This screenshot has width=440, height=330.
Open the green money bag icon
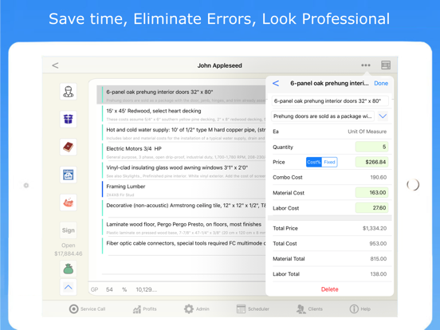pos(69,269)
